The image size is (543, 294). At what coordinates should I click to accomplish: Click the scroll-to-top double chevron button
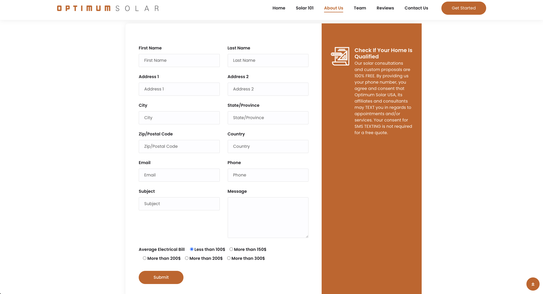click(x=533, y=284)
